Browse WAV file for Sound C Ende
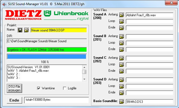179x108 pixels. click(x=122, y=71)
